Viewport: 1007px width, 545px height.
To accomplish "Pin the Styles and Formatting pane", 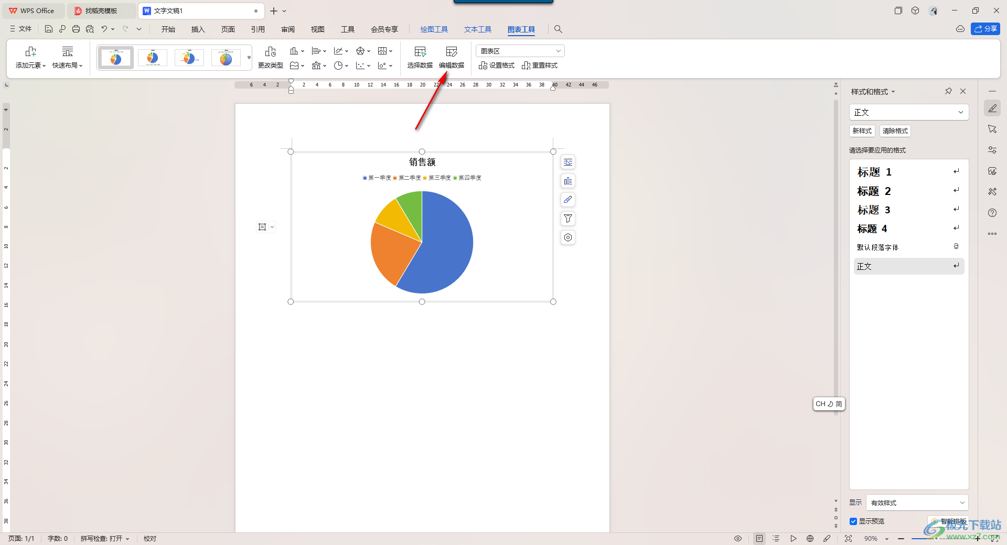I will click(x=948, y=91).
